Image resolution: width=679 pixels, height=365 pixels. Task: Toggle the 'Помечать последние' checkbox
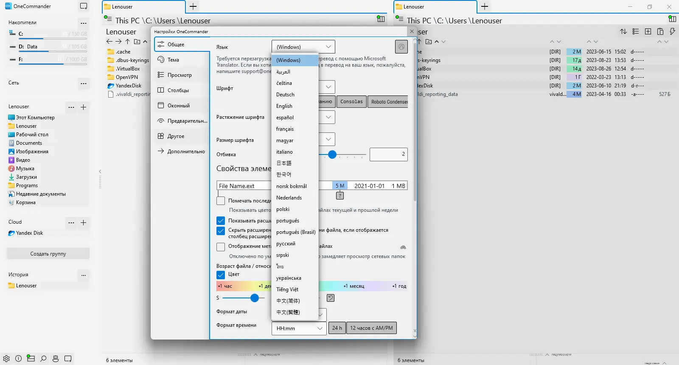tap(221, 201)
